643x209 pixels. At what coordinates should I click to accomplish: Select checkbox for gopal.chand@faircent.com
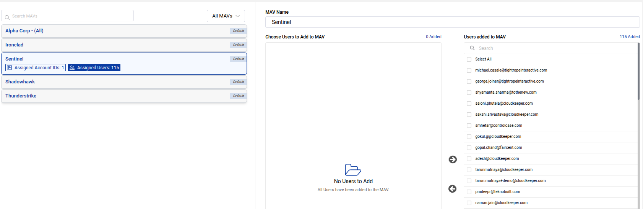tap(469, 148)
